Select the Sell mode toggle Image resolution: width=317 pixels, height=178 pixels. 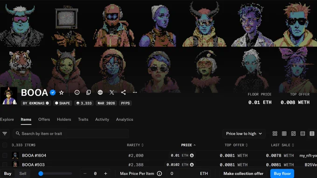pos(23,173)
